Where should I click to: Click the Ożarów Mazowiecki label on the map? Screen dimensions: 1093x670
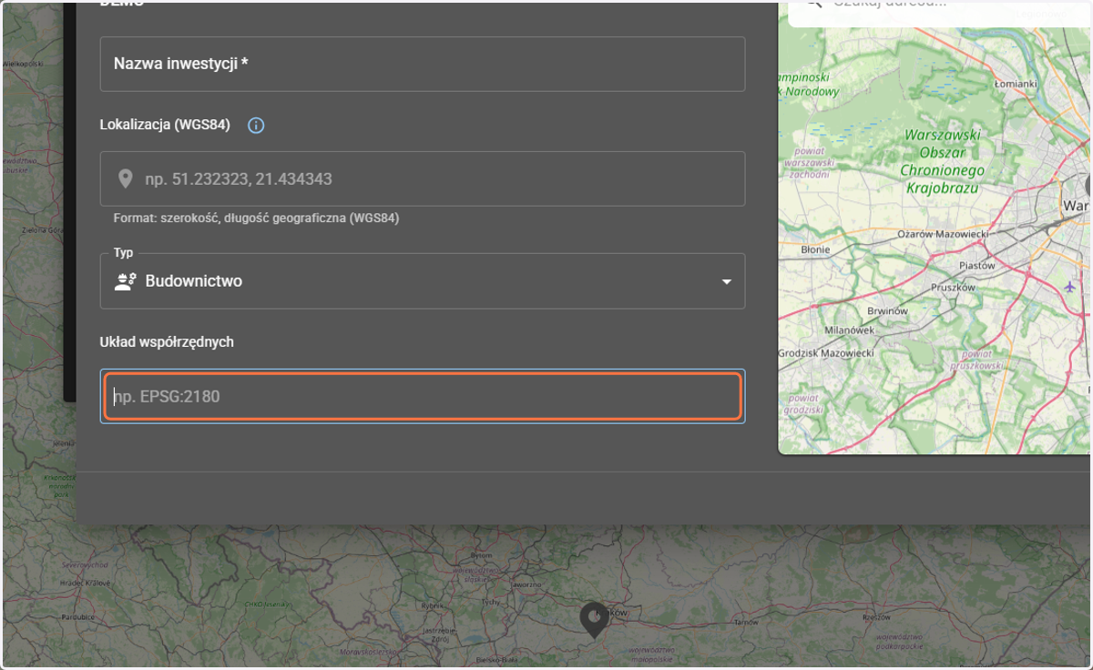coord(943,234)
